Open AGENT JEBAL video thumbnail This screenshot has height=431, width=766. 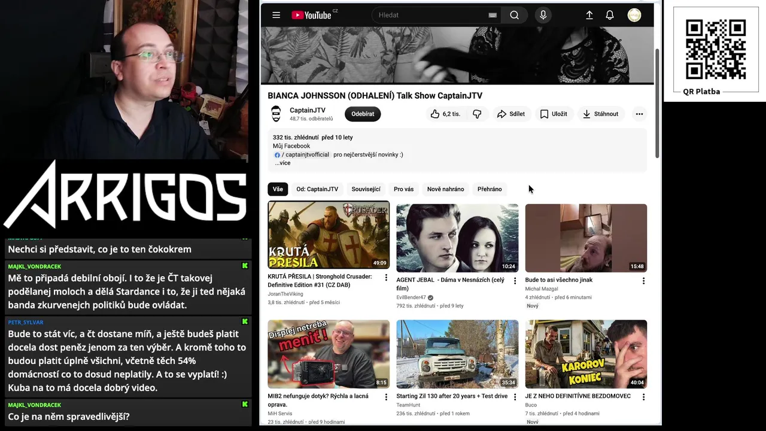[x=457, y=238]
